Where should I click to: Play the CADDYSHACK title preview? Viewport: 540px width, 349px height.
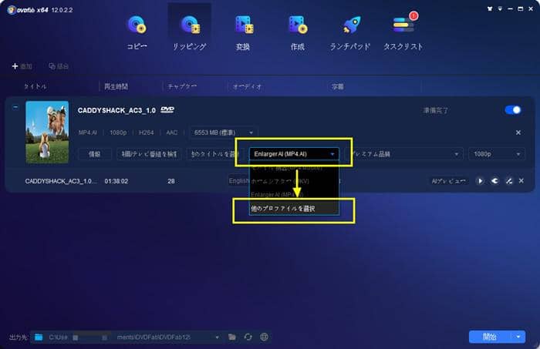click(x=480, y=181)
